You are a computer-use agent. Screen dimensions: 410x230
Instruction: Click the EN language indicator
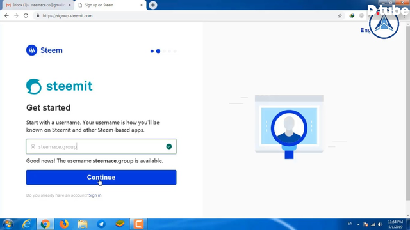(x=350, y=224)
